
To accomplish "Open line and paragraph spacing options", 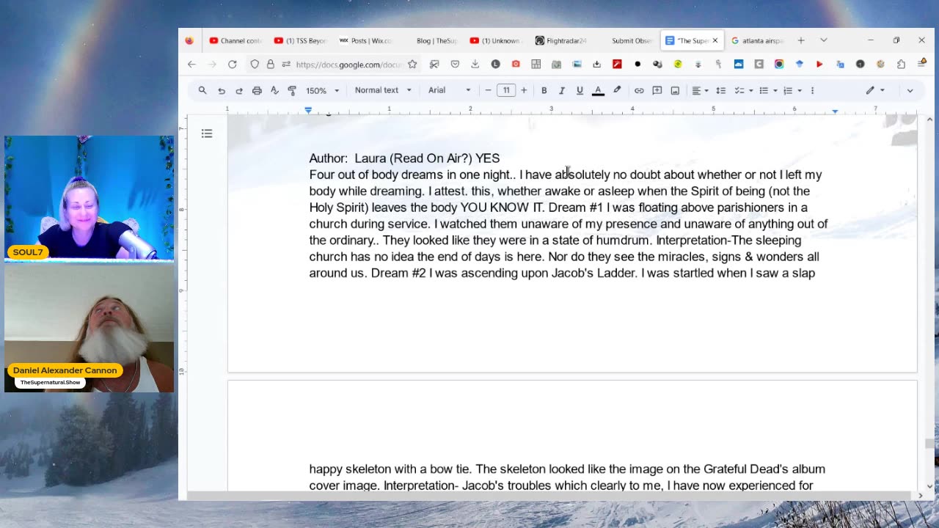I will (721, 90).
